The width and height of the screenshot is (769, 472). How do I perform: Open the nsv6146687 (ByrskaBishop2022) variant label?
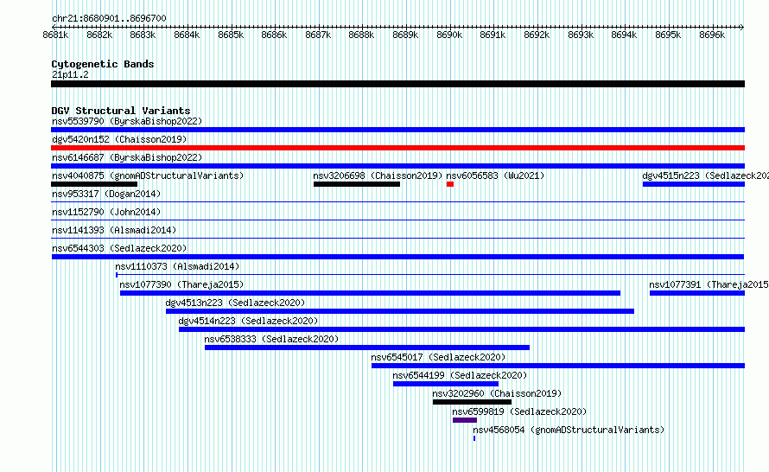[x=127, y=157]
